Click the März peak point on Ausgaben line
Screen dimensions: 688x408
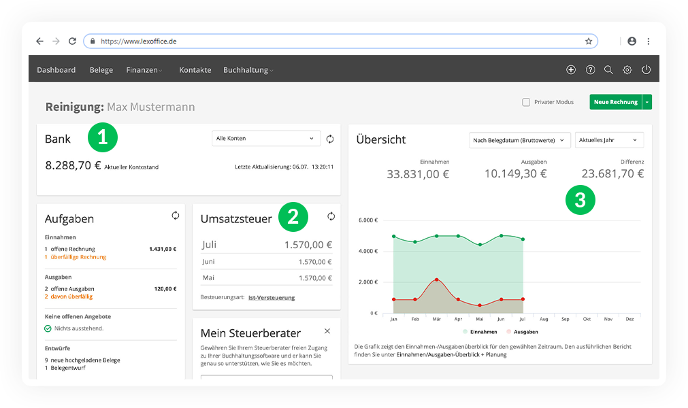coord(437,279)
